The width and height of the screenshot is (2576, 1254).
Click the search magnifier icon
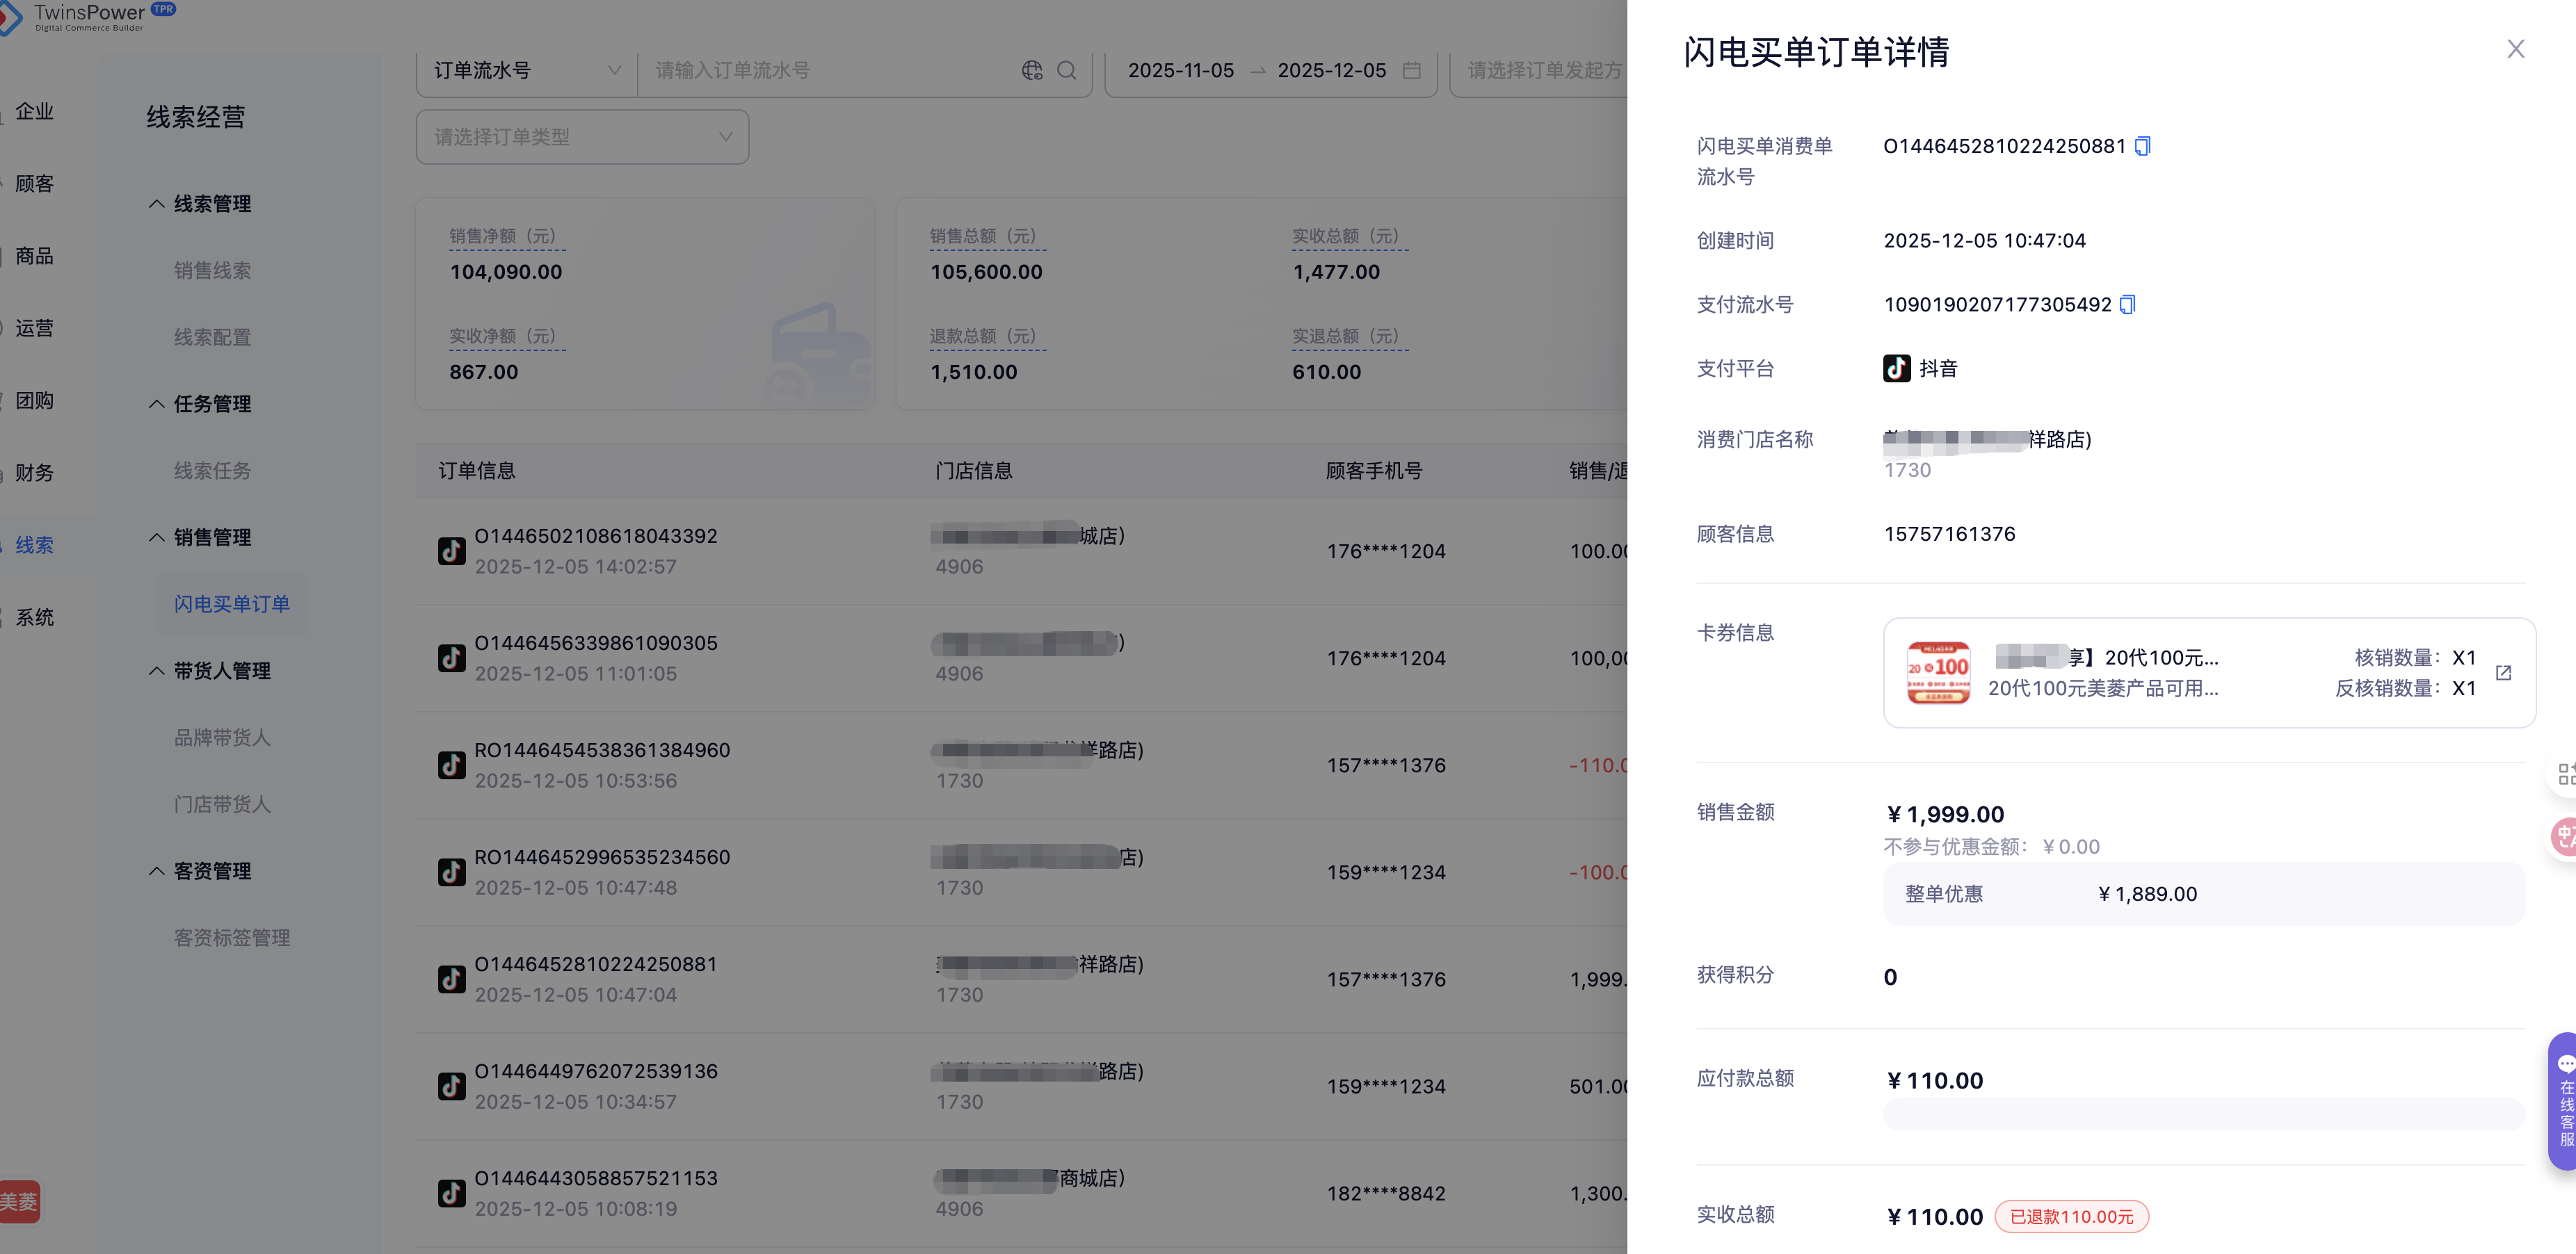1067,71
